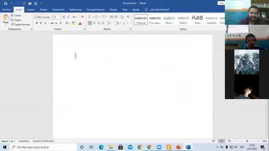Open file with quick access folder icon
269x151 pixels.
tap(30, 3)
